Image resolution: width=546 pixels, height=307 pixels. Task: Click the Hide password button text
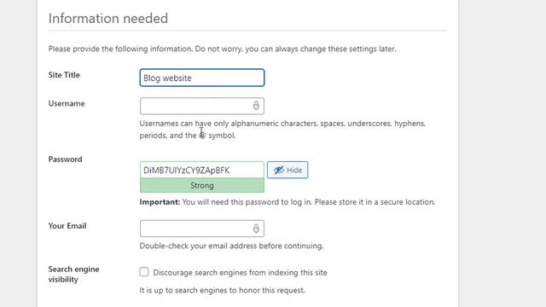pos(294,171)
